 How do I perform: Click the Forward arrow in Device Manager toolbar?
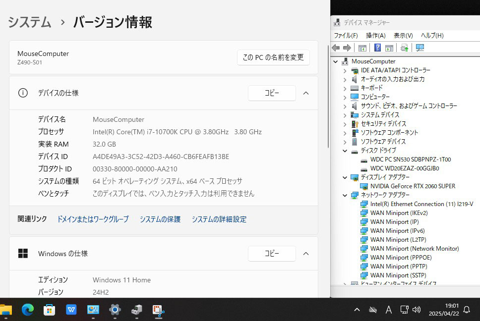(x=347, y=48)
